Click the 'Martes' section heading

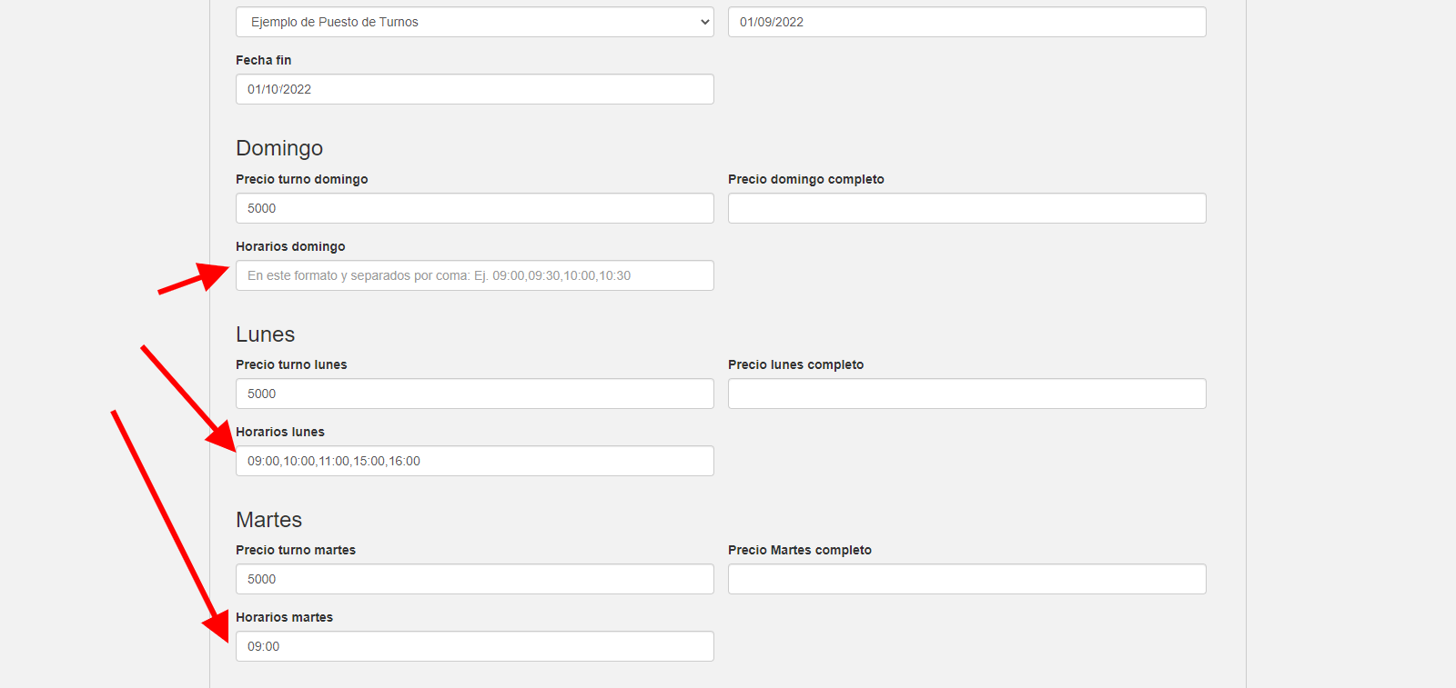click(268, 520)
